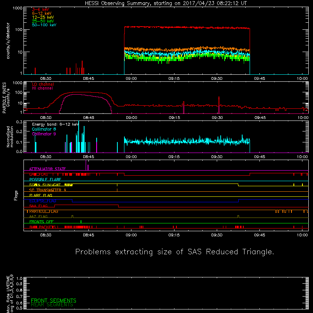
Task: Click the HESSI Observing Summary plot title
Action: pos(166,4)
